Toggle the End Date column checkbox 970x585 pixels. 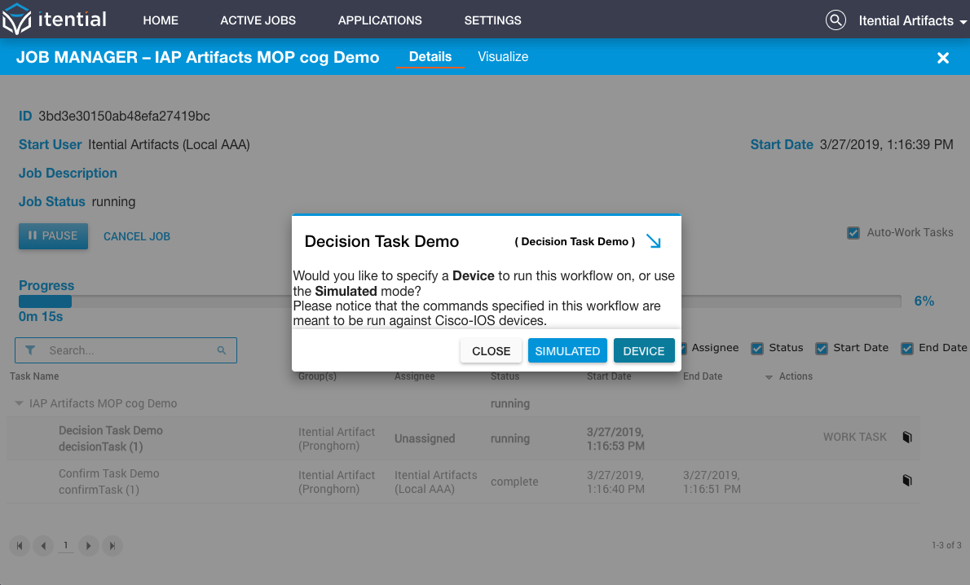(x=907, y=348)
